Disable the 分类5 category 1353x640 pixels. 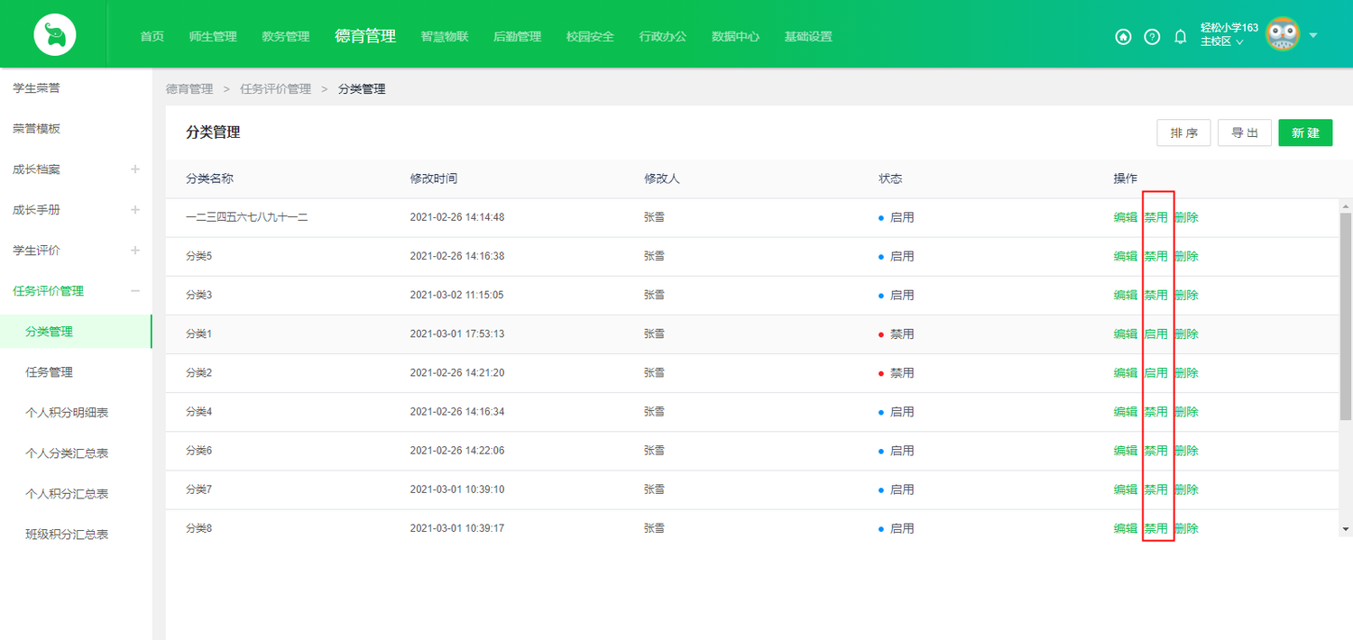click(1155, 256)
